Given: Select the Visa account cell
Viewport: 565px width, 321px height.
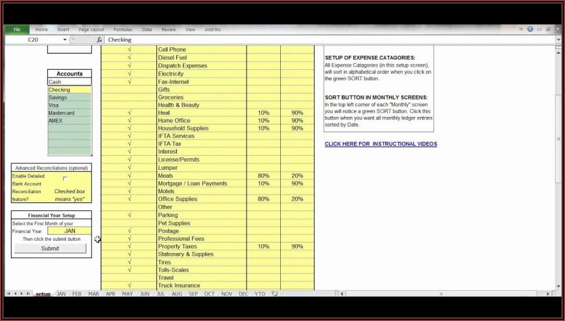Looking at the screenshot, I should tap(70, 105).
